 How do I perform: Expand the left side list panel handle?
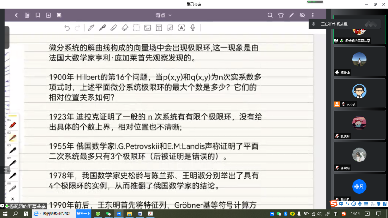click(x=5, y=170)
